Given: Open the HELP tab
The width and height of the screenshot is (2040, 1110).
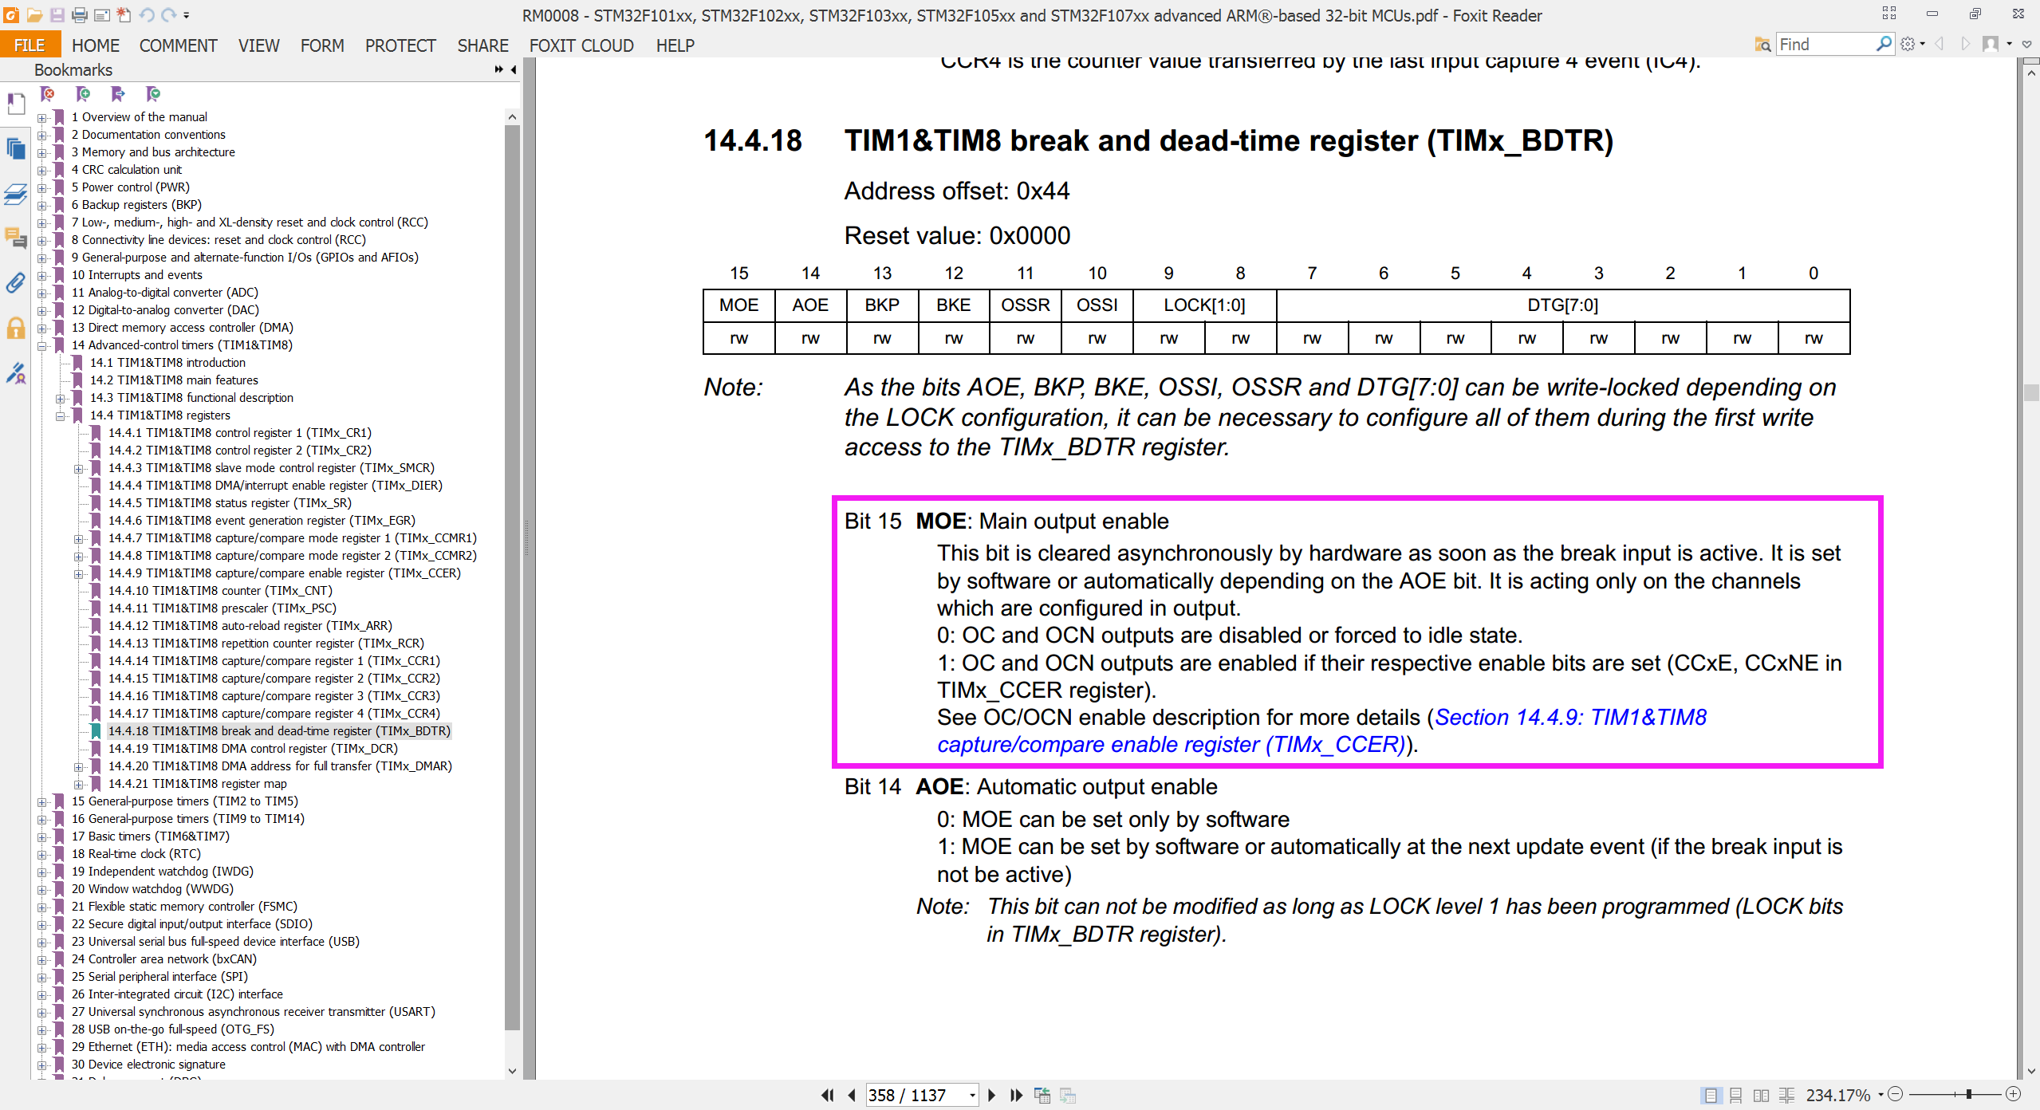Looking at the screenshot, I should (675, 45).
